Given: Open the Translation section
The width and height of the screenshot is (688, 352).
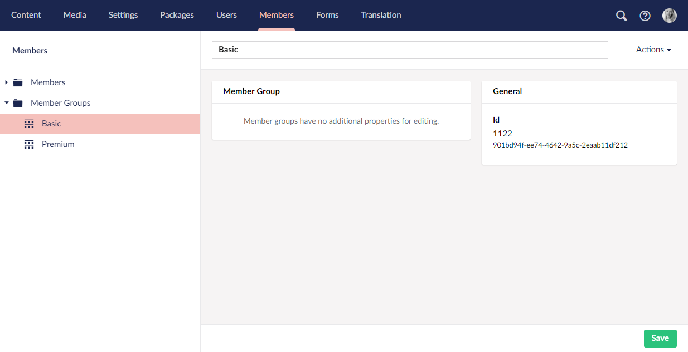Looking at the screenshot, I should point(381,15).
